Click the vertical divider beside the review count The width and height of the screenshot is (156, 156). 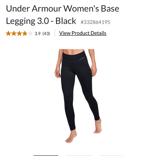tap(55, 33)
